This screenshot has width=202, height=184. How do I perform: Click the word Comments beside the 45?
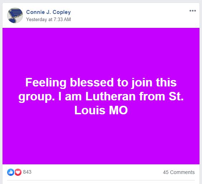[x=182, y=172]
